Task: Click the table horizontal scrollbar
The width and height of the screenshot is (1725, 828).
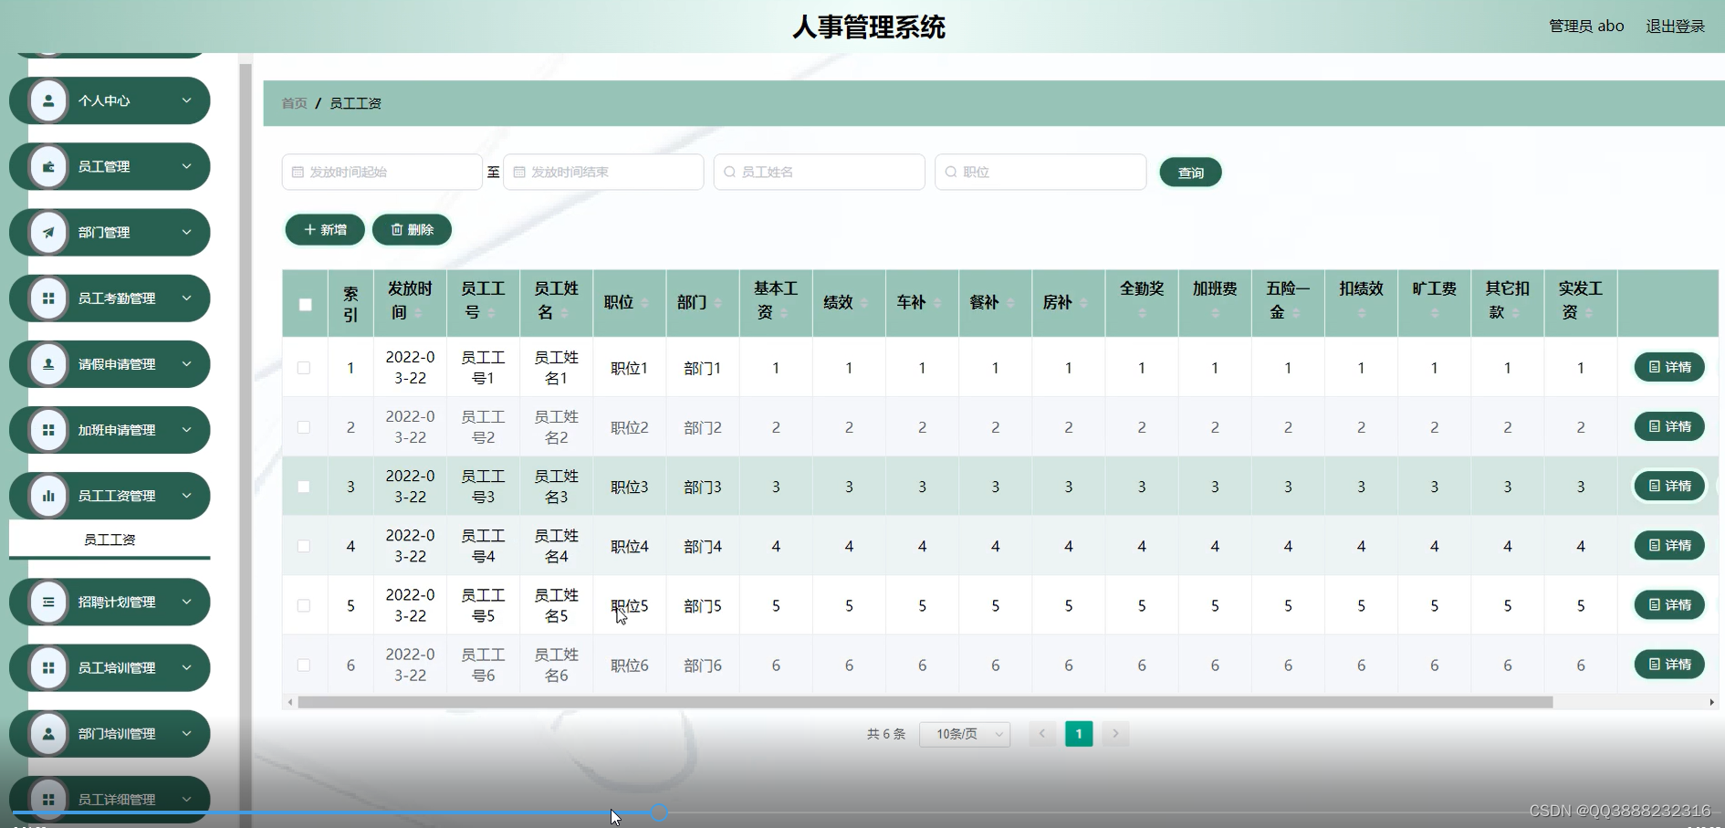Action: tap(925, 702)
